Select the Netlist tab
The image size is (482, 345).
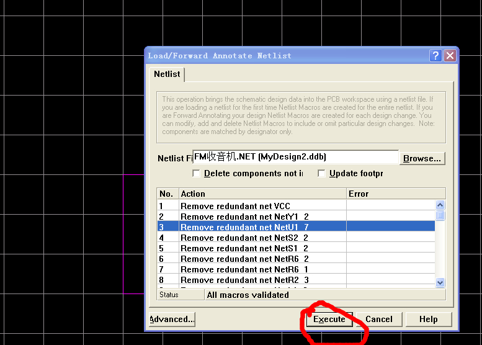(x=167, y=74)
